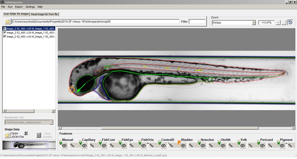The height and width of the screenshot is (159, 297).
Task: Edit the CentralD feature with pencil
Action: [x=171, y=146]
